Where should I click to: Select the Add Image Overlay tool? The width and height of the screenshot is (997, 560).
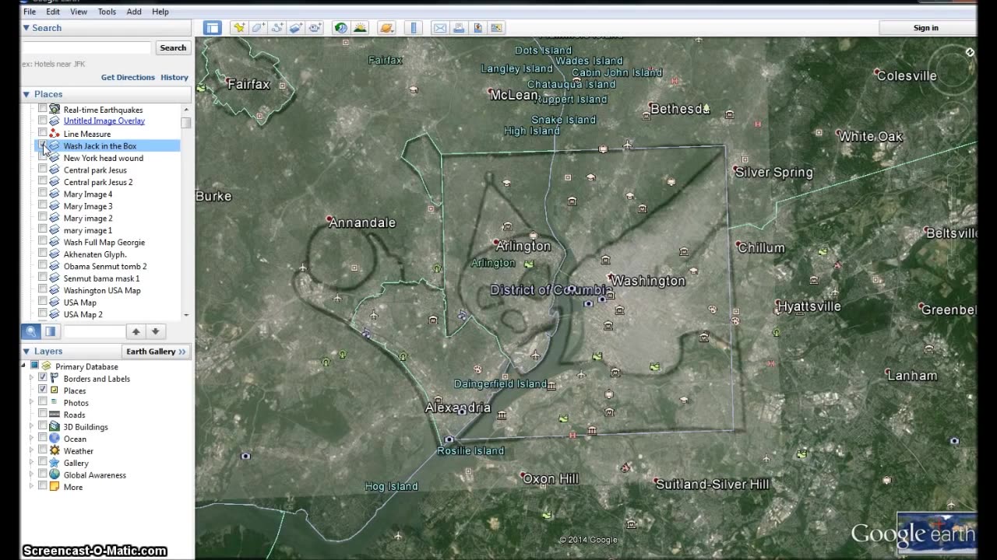(x=295, y=28)
